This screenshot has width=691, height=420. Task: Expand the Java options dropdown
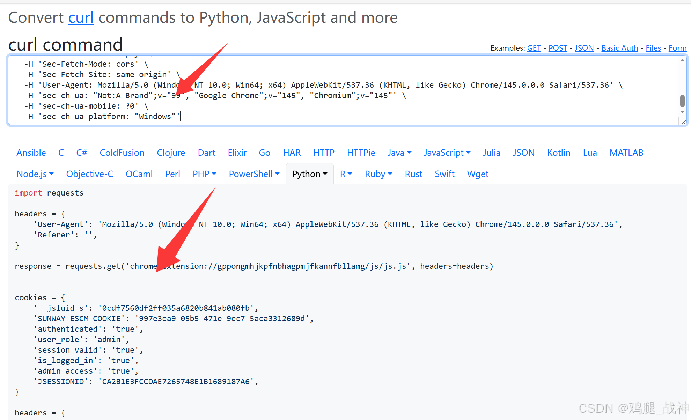[x=399, y=153]
